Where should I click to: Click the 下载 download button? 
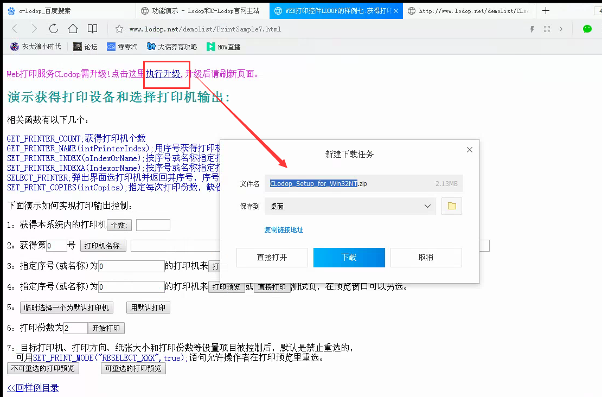click(x=349, y=258)
